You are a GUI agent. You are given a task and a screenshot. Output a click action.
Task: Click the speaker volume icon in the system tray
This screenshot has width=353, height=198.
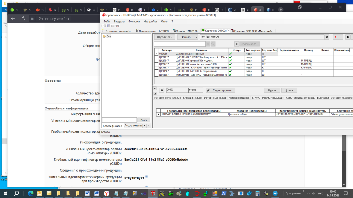point(314,193)
